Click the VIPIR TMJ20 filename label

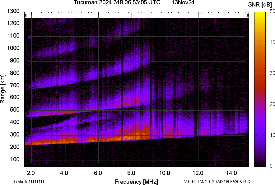coord(217,182)
